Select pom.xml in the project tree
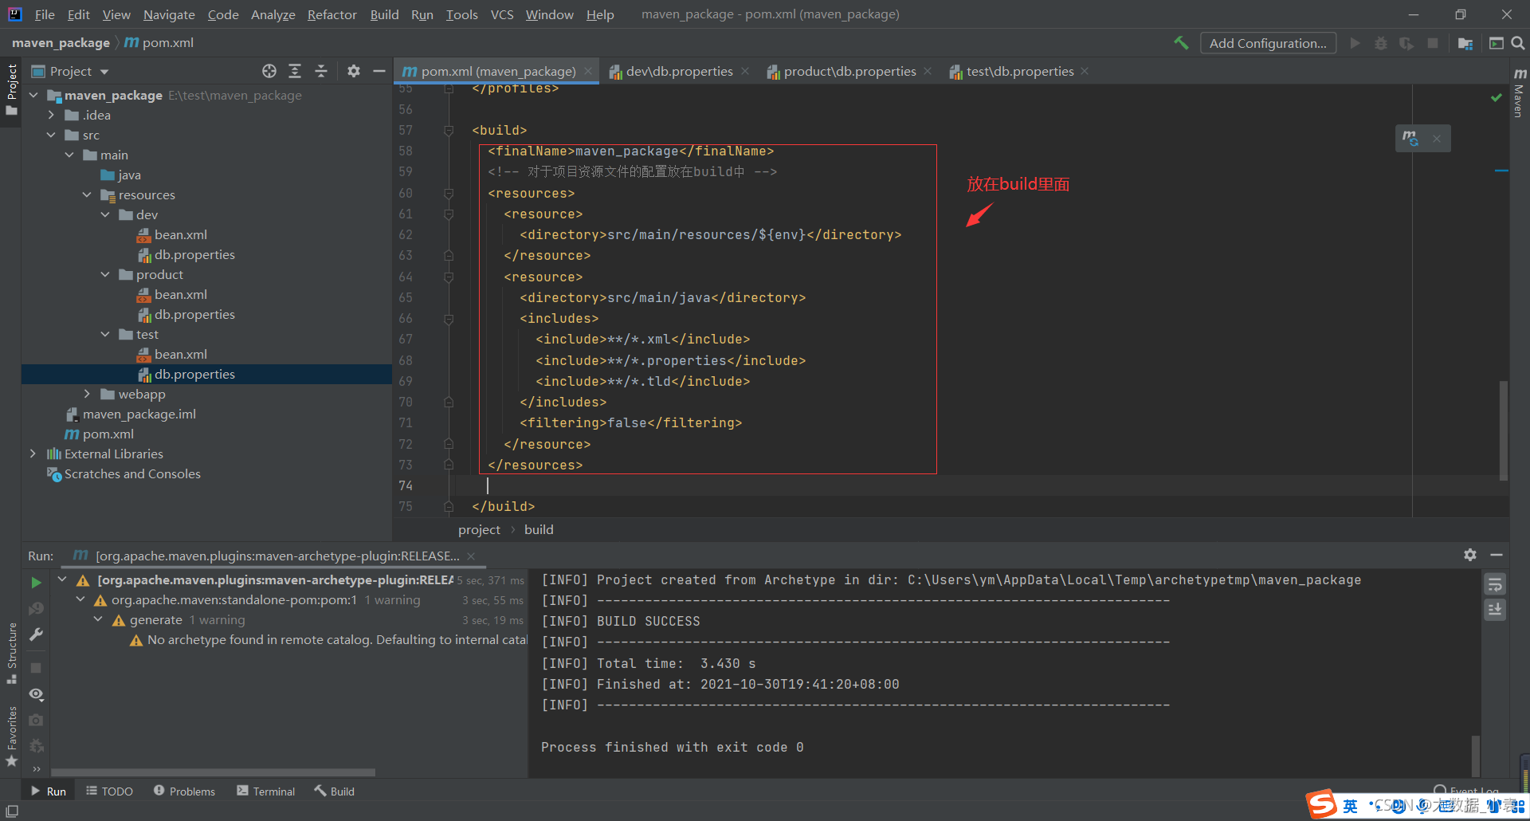 point(108,434)
